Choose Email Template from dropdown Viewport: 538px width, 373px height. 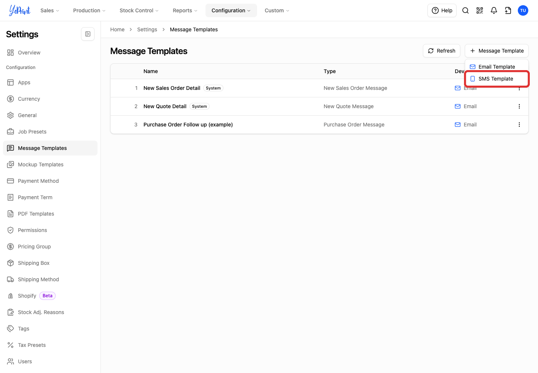click(x=497, y=67)
